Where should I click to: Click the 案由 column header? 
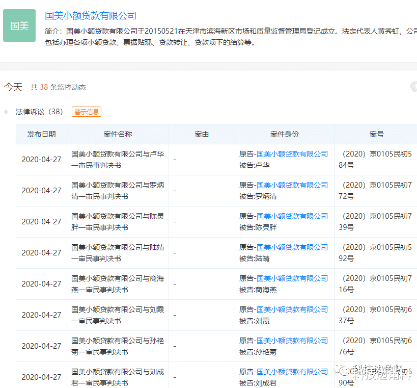201,134
